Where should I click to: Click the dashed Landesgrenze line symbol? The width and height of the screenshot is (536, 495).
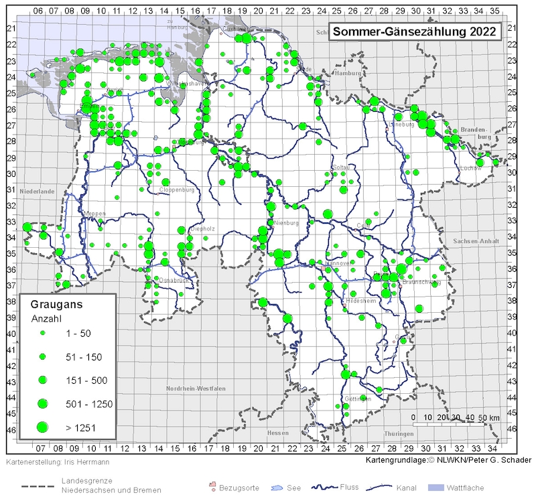click(x=38, y=486)
